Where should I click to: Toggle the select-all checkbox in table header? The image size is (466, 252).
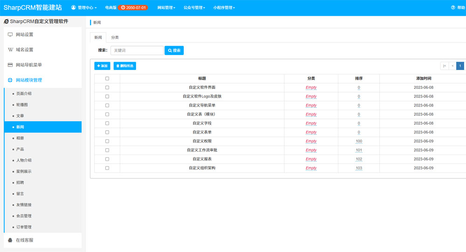(107, 78)
